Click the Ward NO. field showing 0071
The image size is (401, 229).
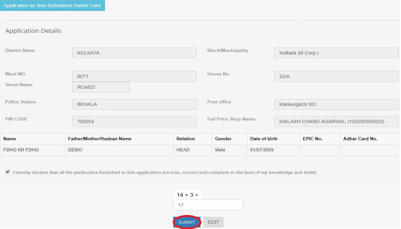134,77
